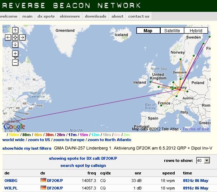Return map to last result center icon
The height and width of the screenshot is (192, 217).
click(x=15, y=38)
